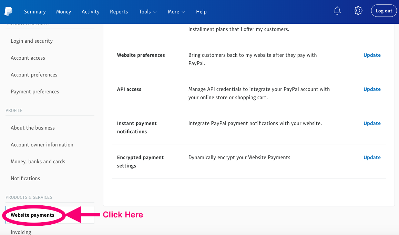Open Account preferences in sidebar
This screenshot has height=235, width=399.
pyautogui.click(x=34, y=75)
